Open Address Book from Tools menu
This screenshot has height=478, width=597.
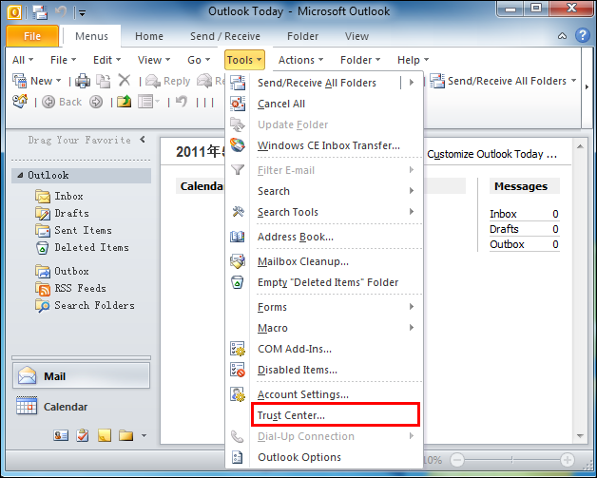point(324,237)
